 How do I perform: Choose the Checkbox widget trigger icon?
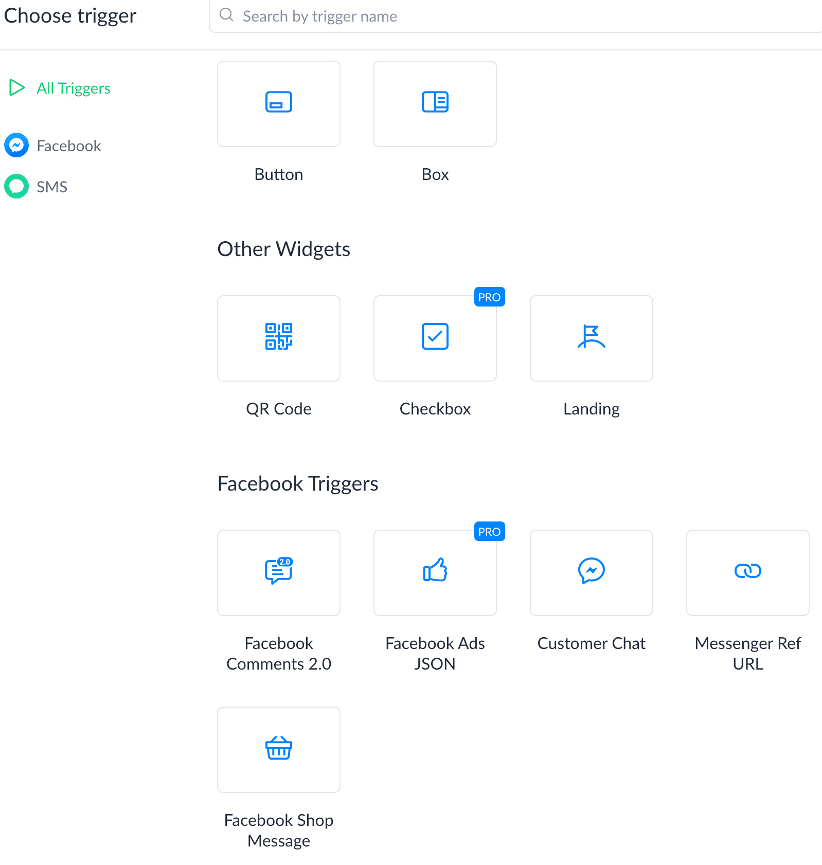[435, 336]
